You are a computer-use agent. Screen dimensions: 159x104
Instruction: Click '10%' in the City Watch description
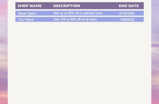(x=63, y=19)
